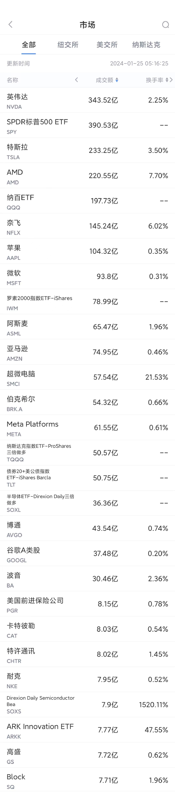Open the 波音 BA row

click(87, 579)
